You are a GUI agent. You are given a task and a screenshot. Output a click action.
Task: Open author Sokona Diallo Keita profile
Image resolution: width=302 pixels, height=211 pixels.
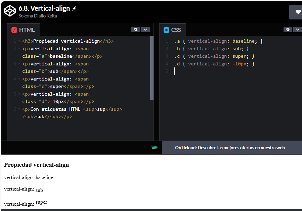(38, 16)
